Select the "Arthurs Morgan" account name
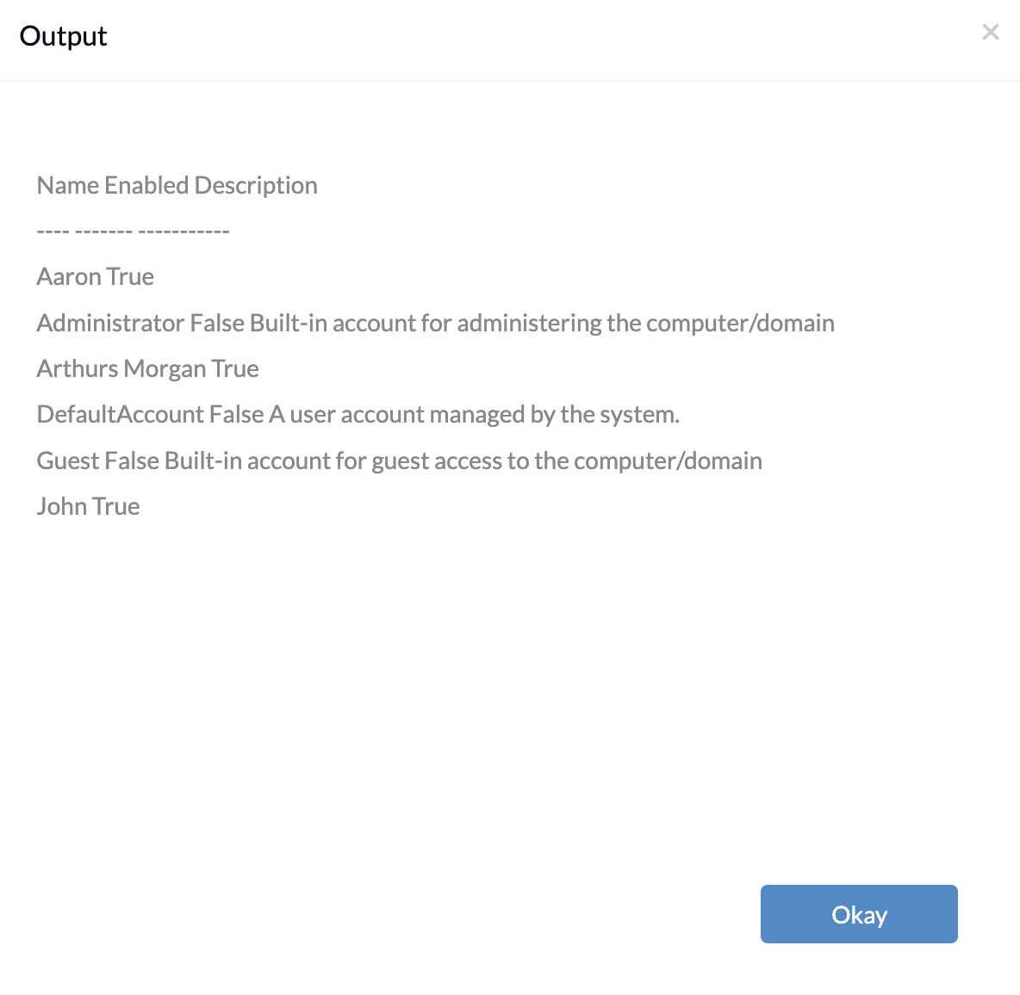Viewport: 1020px width, 995px height. point(121,369)
